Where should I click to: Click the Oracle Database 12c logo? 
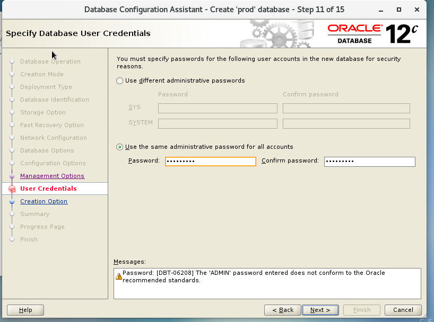point(372,34)
